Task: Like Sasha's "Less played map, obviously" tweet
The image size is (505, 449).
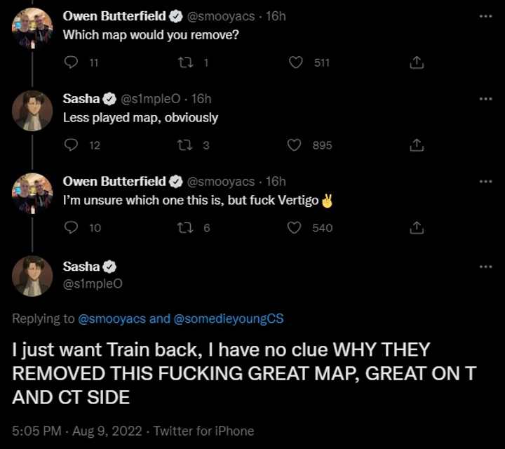Action: tap(296, 145)
